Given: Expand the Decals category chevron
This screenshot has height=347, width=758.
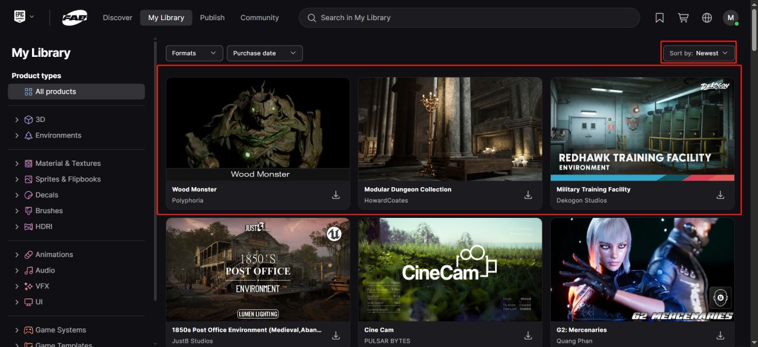Looking at the screenshot, I should click(x=17, y=195).
